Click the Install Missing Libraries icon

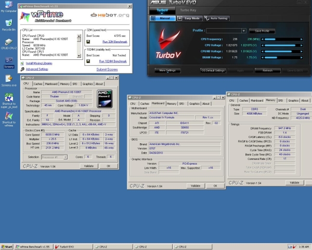coord(22,64)
